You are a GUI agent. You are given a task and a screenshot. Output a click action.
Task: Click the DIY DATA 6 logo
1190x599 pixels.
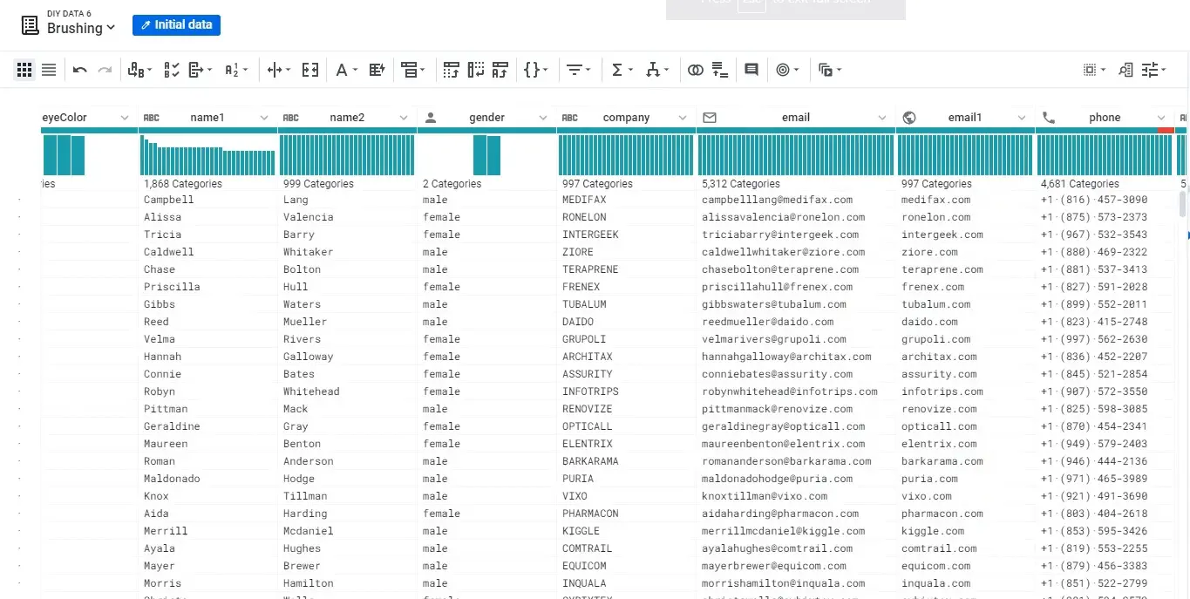[29, 23]
